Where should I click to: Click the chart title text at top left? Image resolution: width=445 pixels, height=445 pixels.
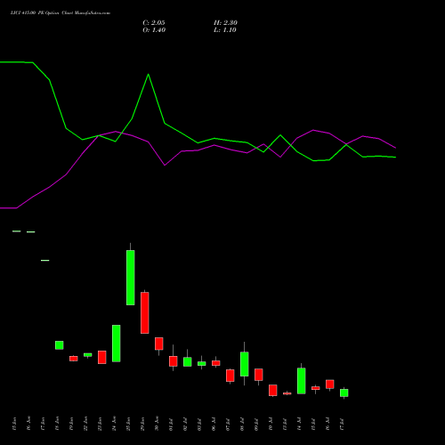tap(61, 13)
